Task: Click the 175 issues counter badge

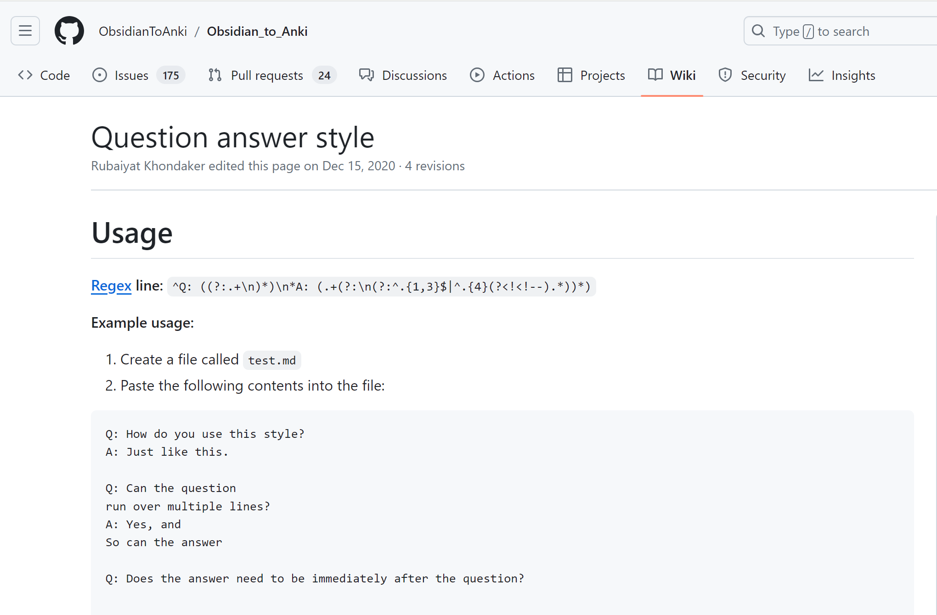Action: coord(171,75)
